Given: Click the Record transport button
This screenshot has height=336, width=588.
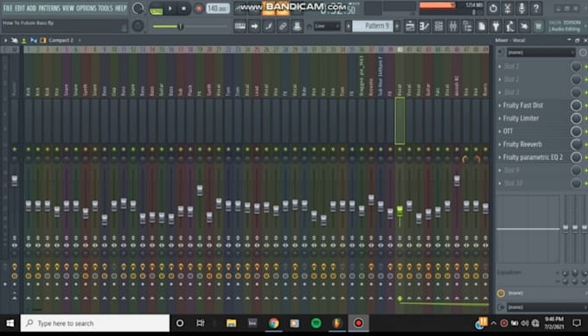Looking at the screenshot, I should tap(198, 9).
